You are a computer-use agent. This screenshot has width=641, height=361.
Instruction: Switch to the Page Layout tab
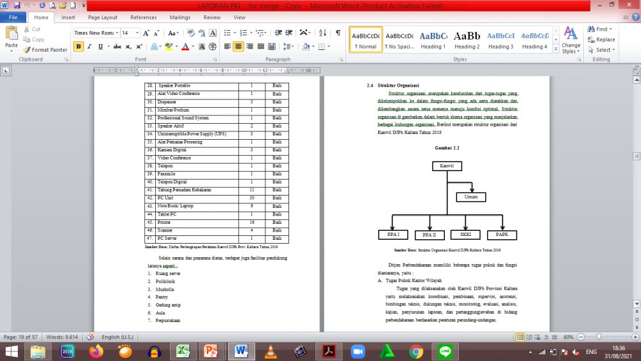tap(103, 17)
